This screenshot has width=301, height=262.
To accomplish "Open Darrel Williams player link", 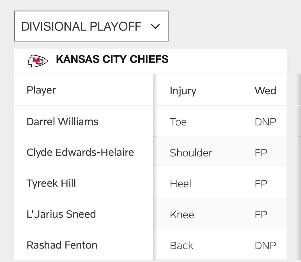I will (62, 122).
